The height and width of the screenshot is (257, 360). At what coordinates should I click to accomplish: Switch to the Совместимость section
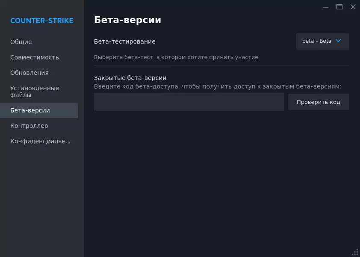click(x=35, y=57)
